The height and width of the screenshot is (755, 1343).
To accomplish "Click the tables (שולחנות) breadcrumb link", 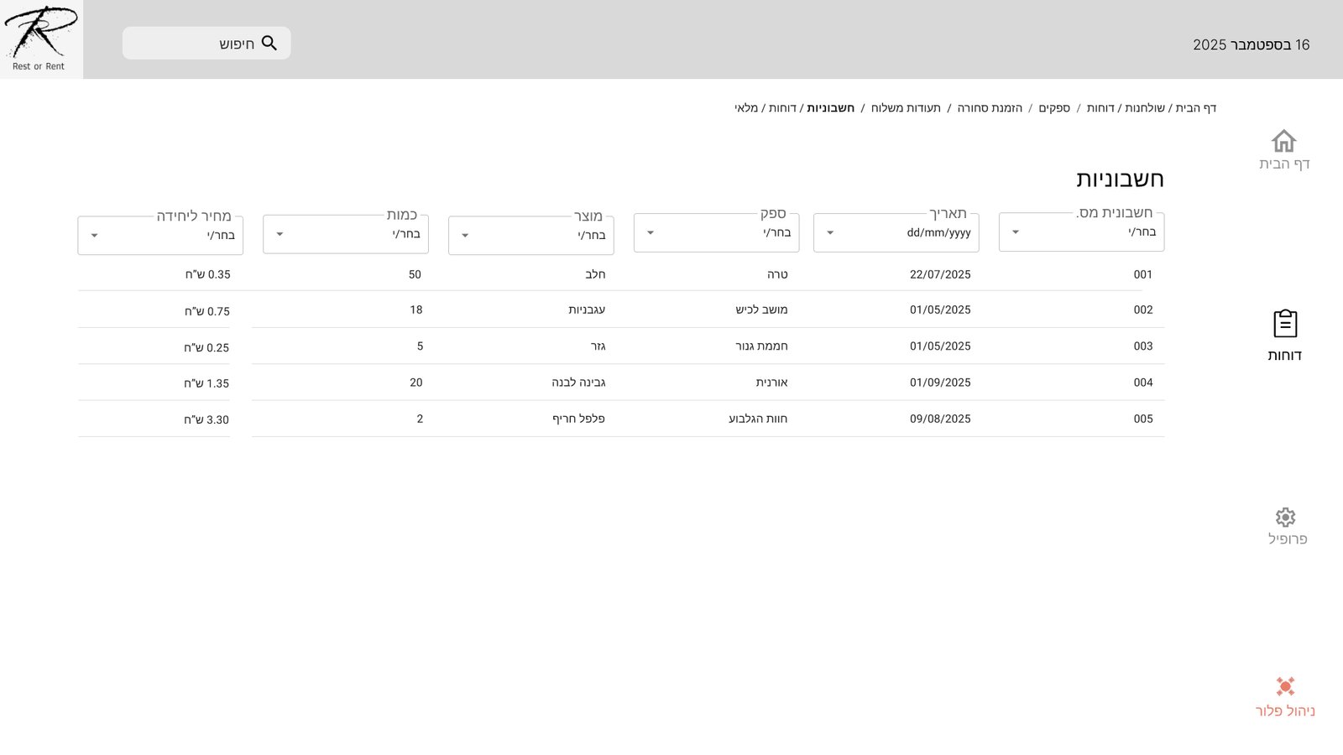I will coord(1145,108).
